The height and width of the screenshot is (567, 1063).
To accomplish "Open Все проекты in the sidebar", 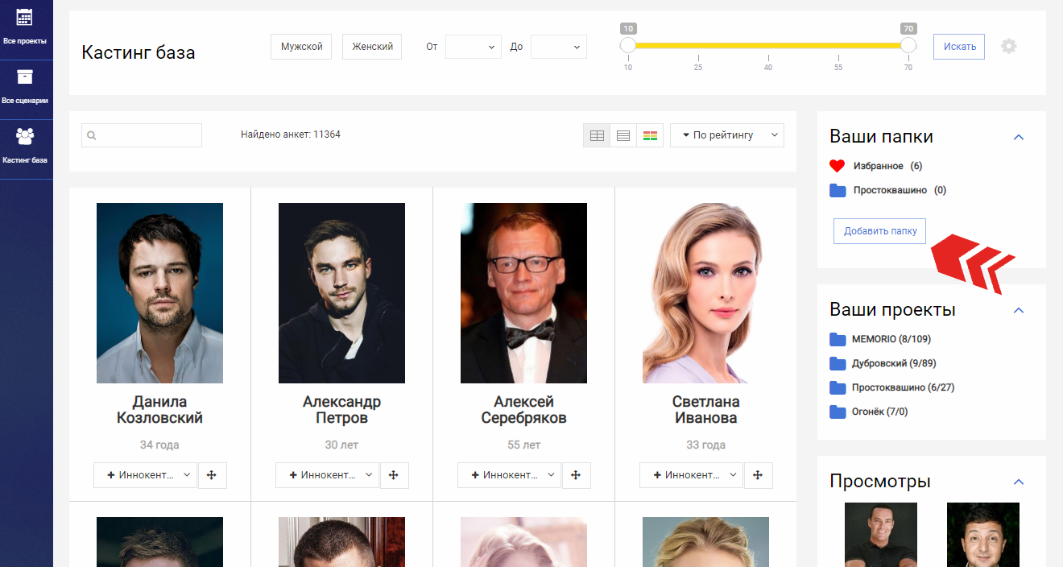I will (26, 30).
